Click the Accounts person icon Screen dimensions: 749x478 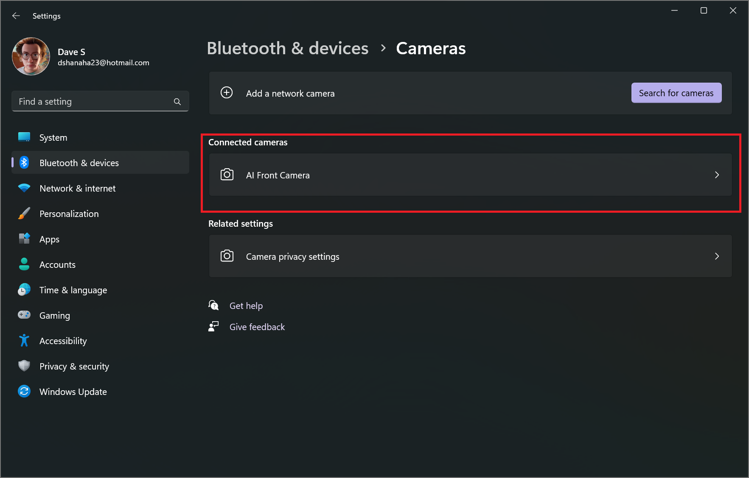click(24, 264)
